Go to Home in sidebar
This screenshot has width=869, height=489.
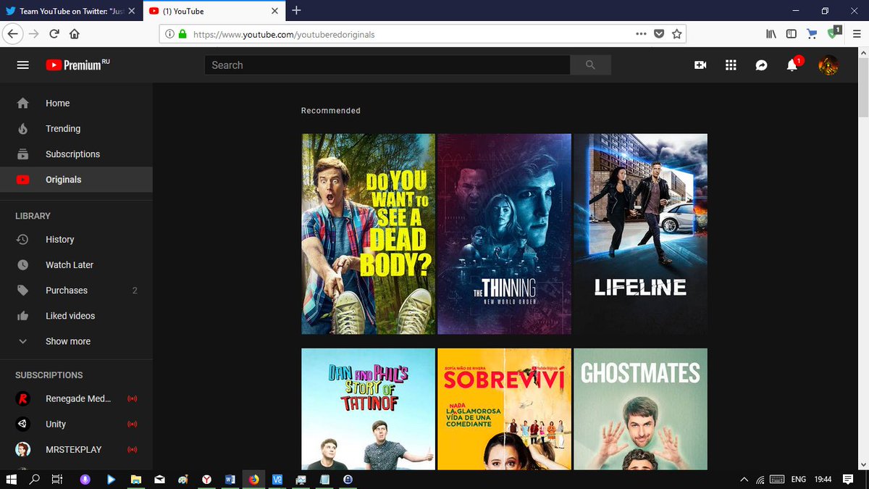coord(76,104)
